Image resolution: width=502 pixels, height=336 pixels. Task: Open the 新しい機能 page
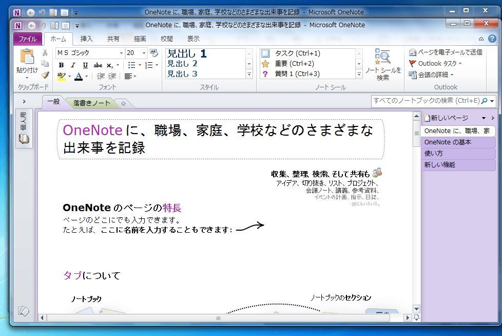(x=458, y=165)
